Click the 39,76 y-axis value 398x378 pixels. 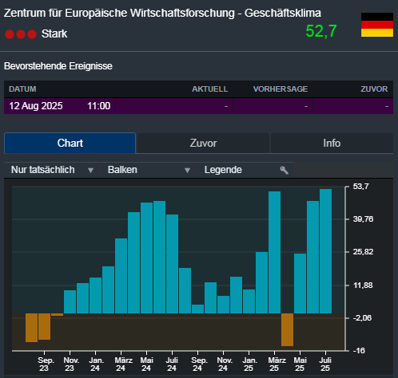(363, 219)
